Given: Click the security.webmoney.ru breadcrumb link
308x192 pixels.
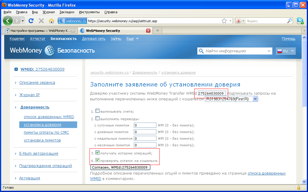Looking at the screenshot, I should [109, 72].
